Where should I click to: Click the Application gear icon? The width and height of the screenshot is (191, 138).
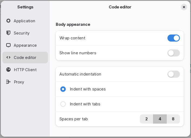pos(8,21)
